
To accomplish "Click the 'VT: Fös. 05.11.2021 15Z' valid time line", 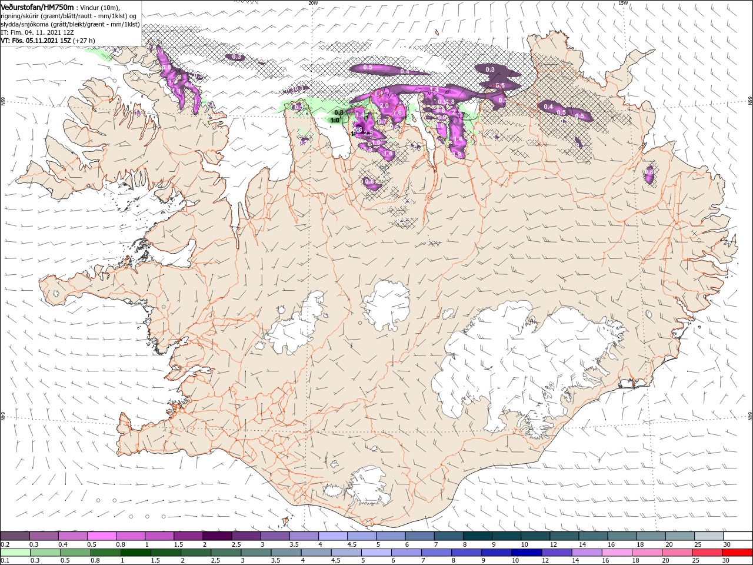I will pos(47,40).
